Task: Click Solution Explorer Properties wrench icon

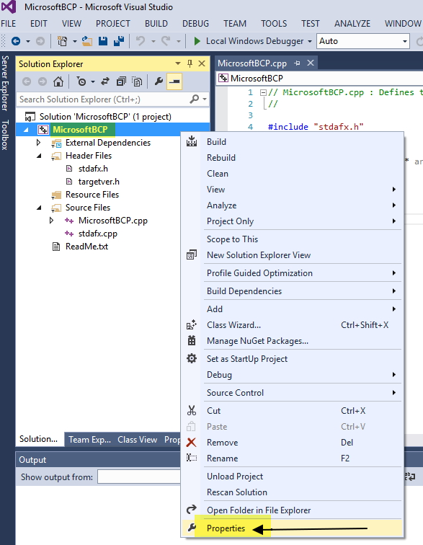Action: [159, 81]
